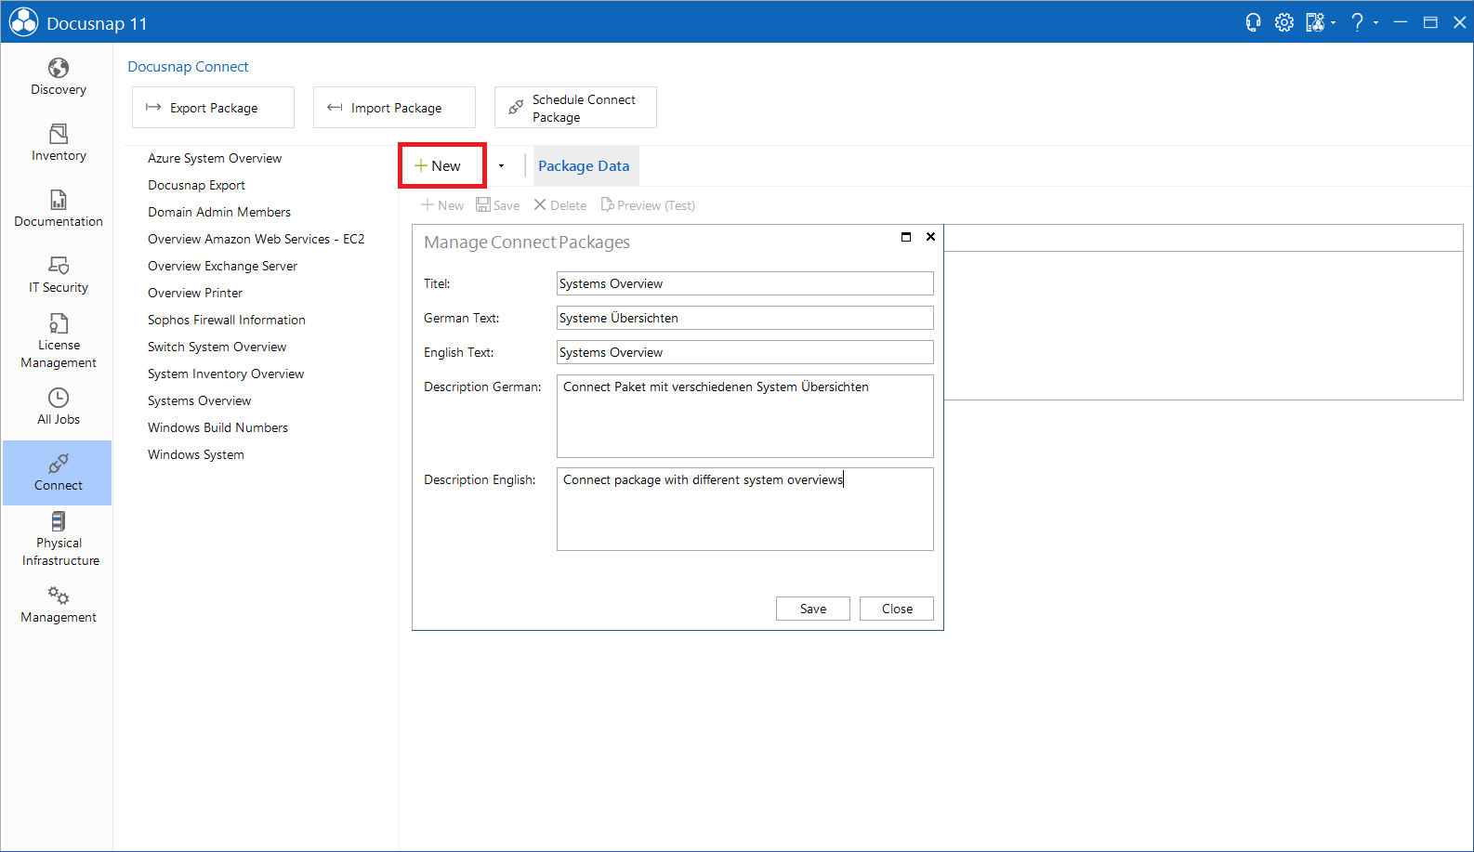Click the Save item in sub-toolbar

tap(498, 205)
